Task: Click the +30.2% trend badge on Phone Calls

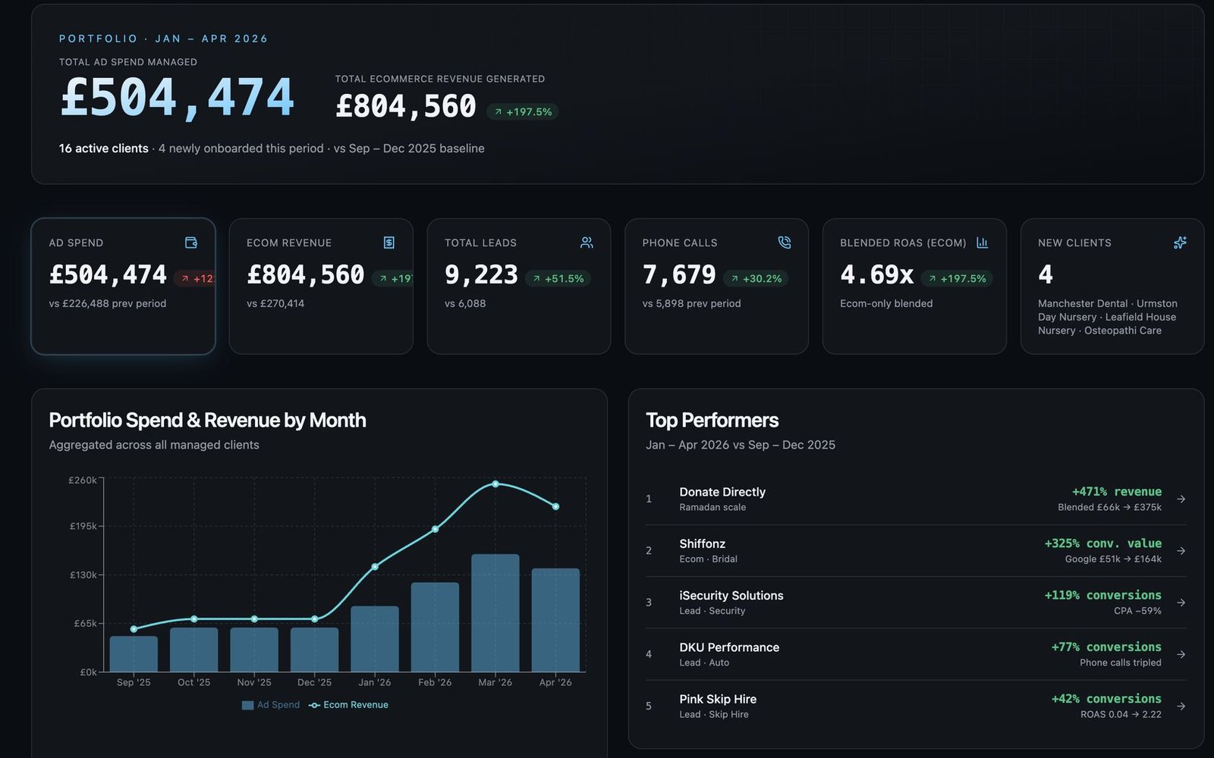Action: click(756, 278)
